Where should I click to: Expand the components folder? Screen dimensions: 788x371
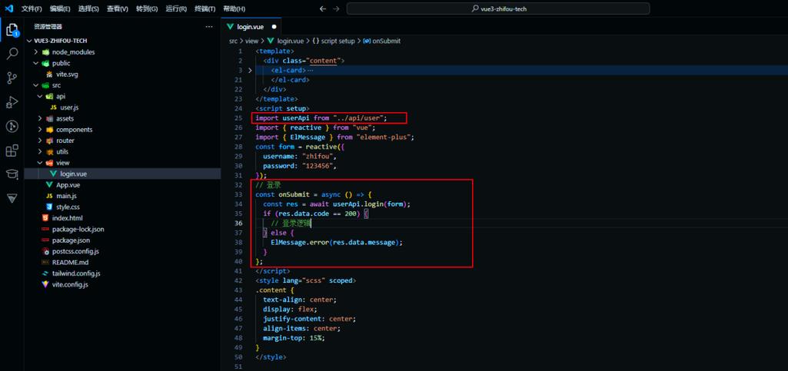click(x=40, y=130)
